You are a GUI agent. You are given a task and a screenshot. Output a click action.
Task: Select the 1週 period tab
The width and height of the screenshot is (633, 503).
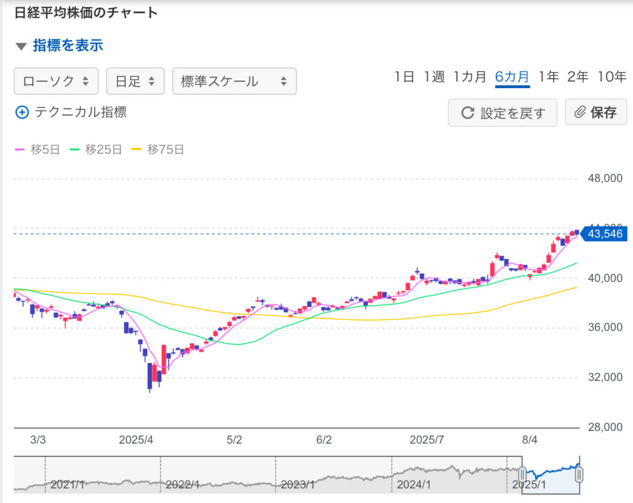(433, 76)
